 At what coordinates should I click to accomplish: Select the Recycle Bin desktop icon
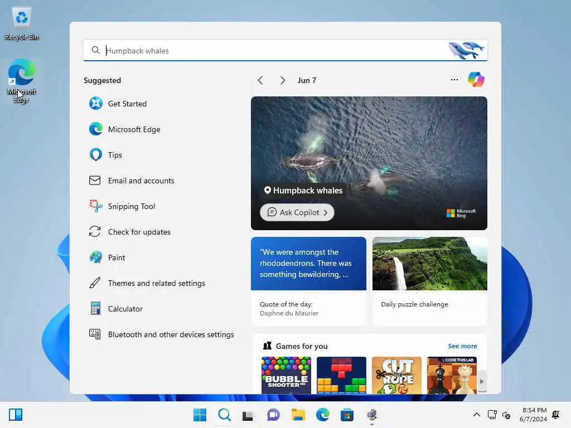pyautogui.click(x=22, y=23)
